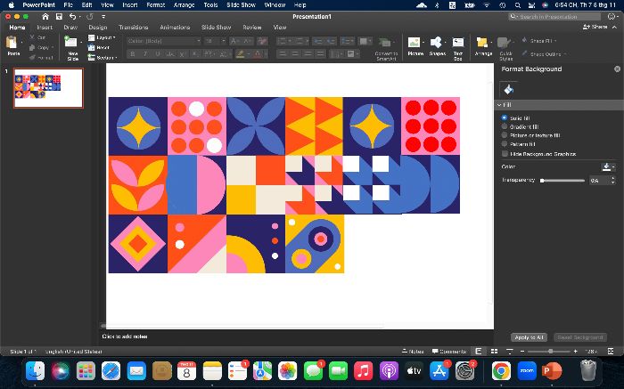The image size is (624, 389).
Task: Toggle the Notes pane in status bar
Action: [413, 352]
